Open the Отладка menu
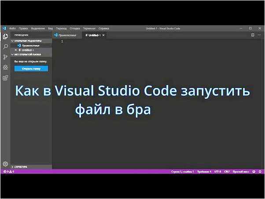Screen dimensions: 265x199 [75, 29]
